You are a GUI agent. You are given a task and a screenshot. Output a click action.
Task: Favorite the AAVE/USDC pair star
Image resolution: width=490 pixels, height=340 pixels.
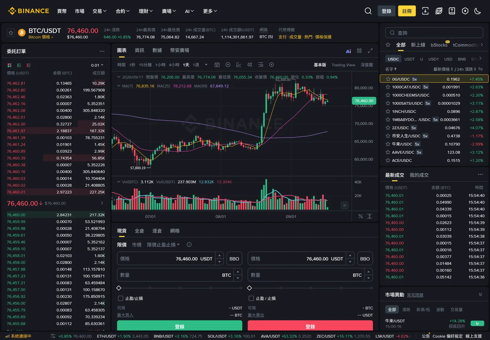point(388,152)
